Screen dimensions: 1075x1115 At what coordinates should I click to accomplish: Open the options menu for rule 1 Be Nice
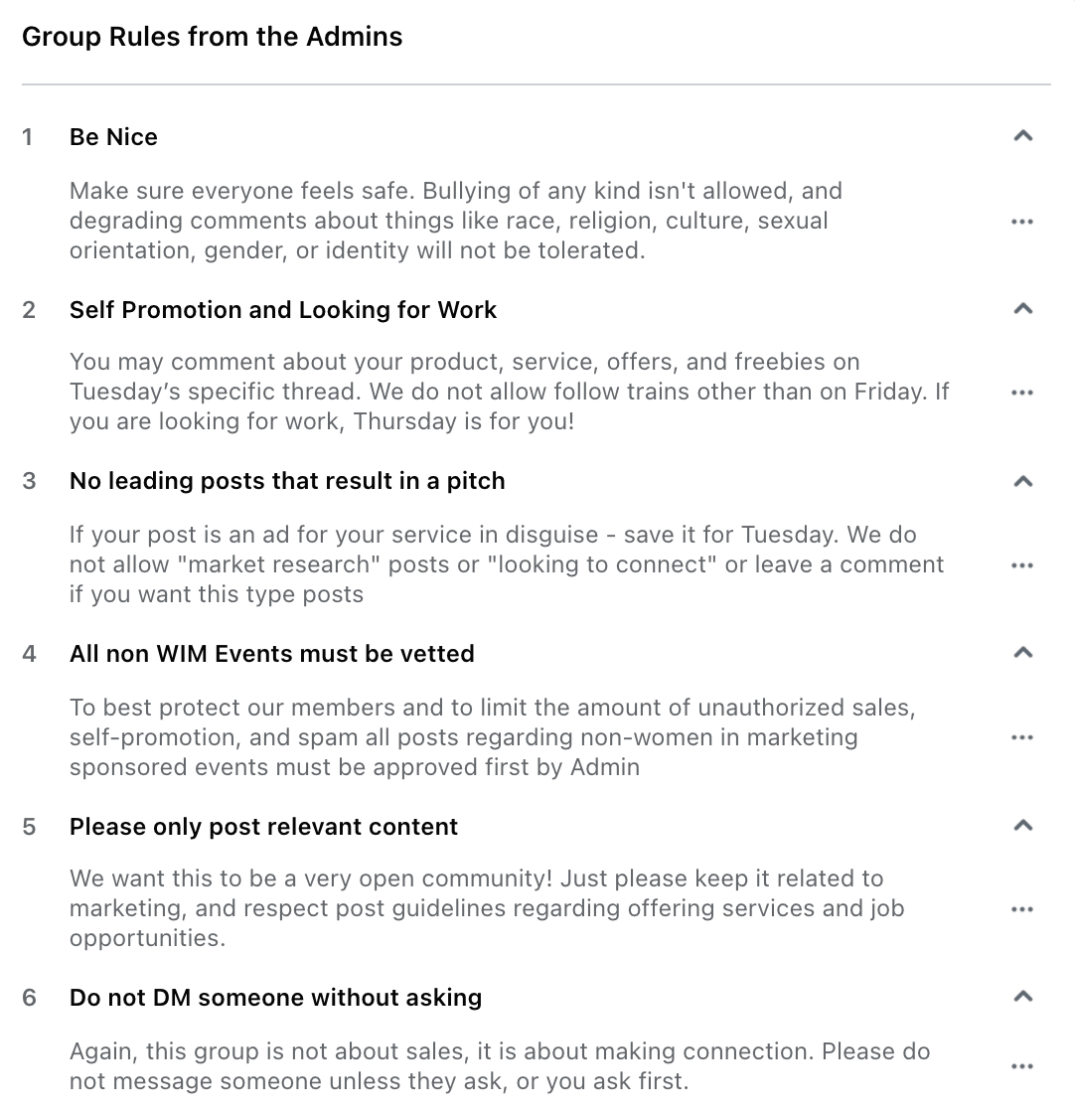1022,221
